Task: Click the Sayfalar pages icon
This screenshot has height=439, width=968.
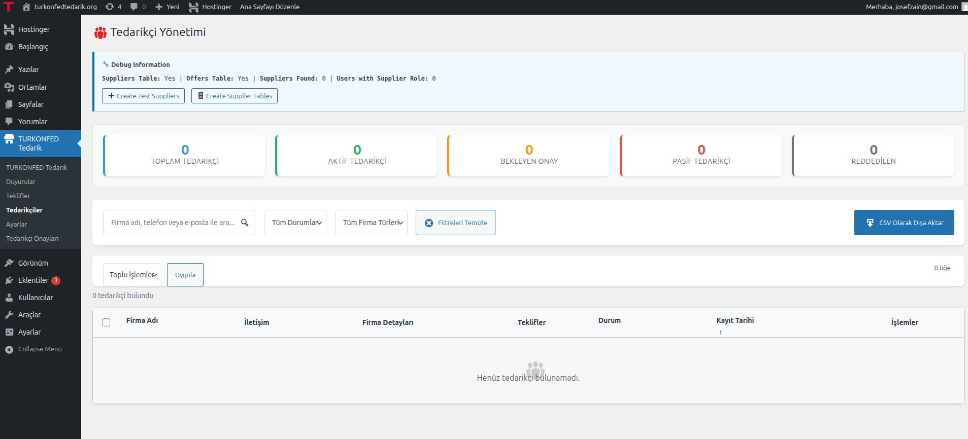Action: click(x=9, y=104)
